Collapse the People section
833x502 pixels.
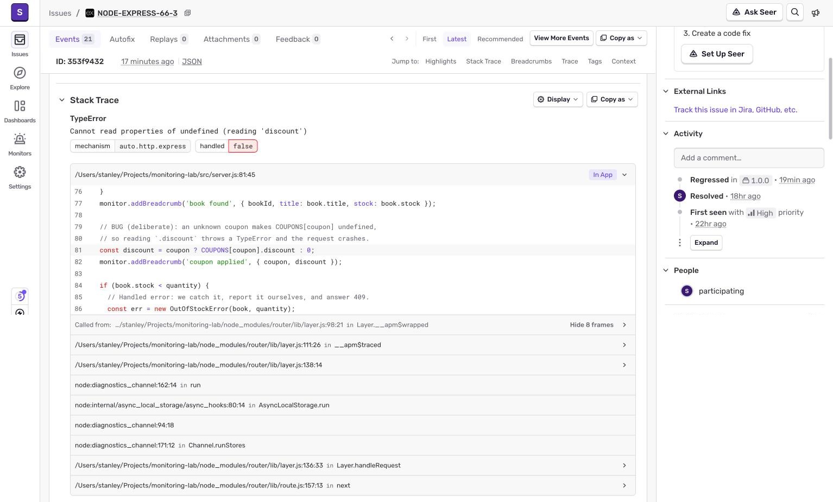[x=666, y=270]
